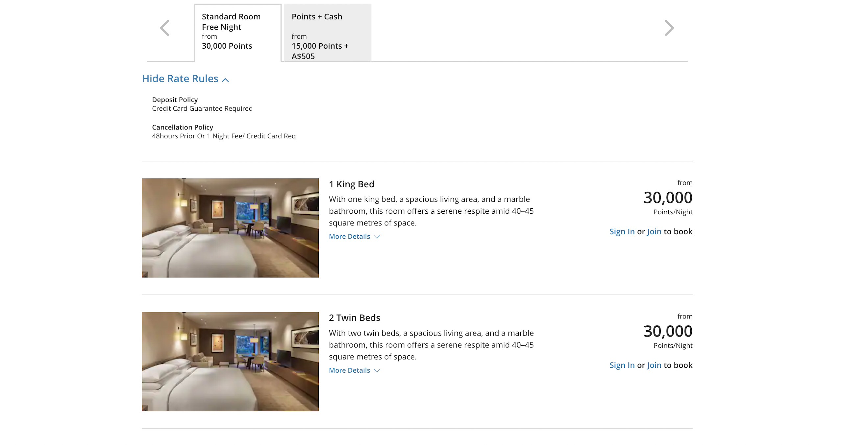The width and height of the screenshot is (842, 445).
Task: Collapse rate rules via the chevron-up icon
Action: tap(225, 80)
